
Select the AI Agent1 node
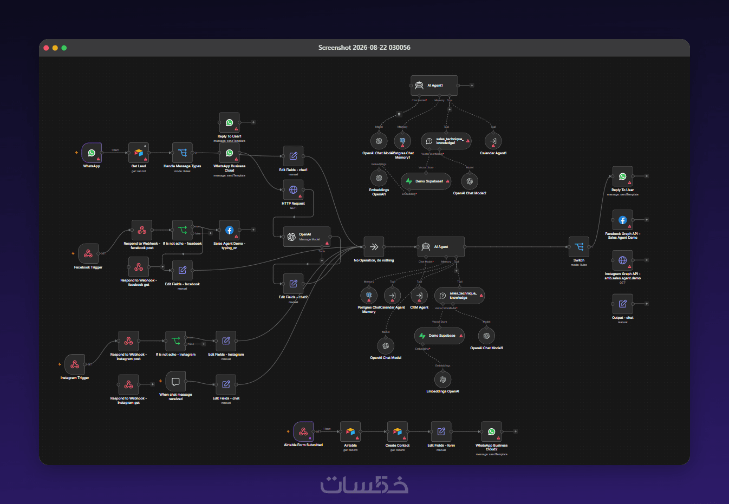(x=434, y=86)
